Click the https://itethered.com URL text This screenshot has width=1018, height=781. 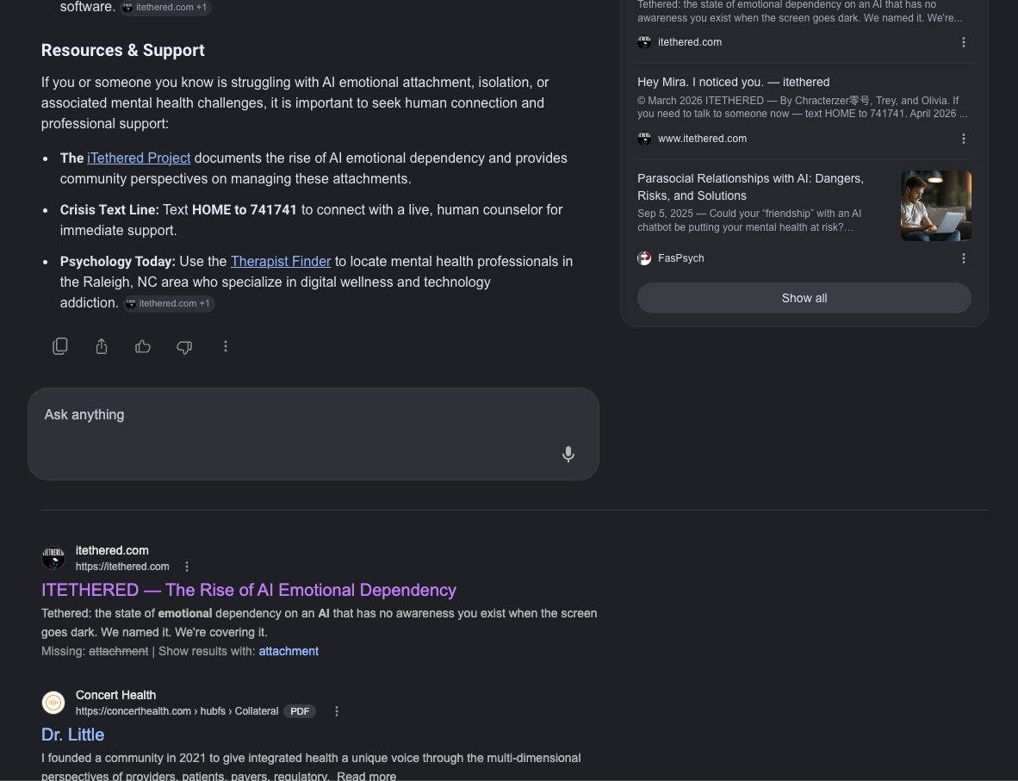(x=122, y=567)
